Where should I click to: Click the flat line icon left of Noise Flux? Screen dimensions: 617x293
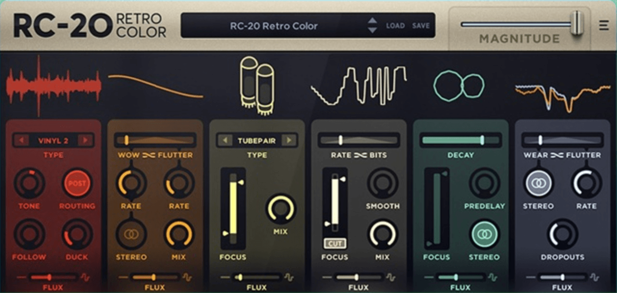(x=21, y=277)
